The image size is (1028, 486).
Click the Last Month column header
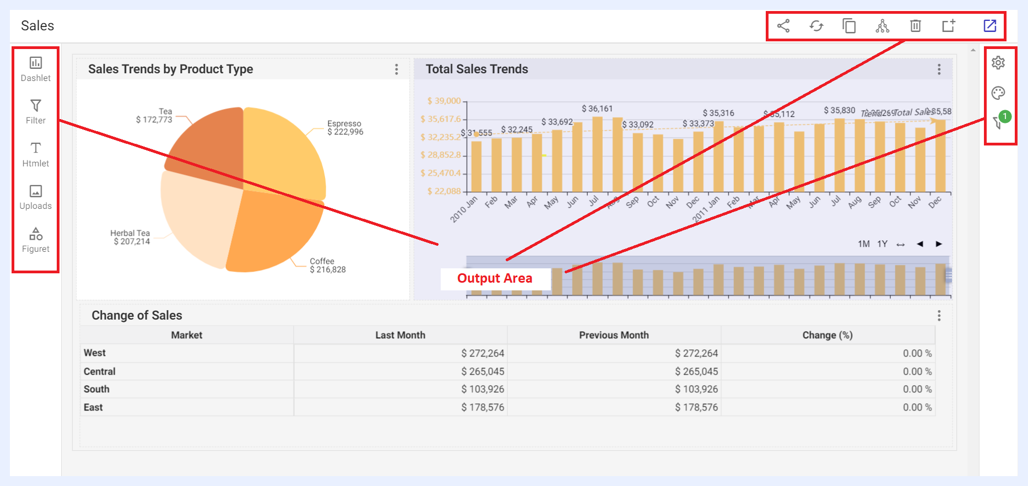(x=401, y=335)
